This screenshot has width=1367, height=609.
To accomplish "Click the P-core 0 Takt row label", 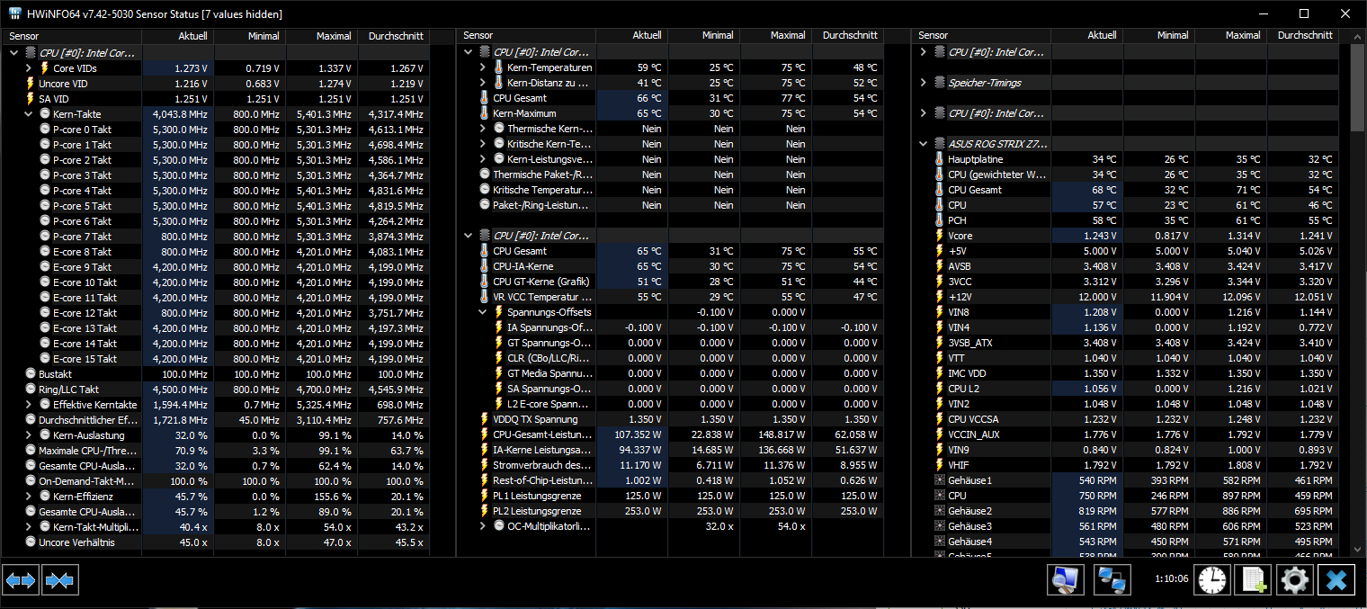I will click(83, 130).
